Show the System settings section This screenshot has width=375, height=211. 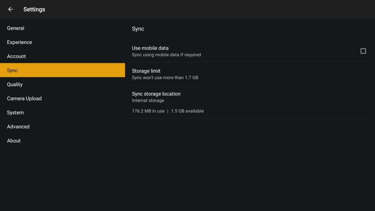[x=15, y=113]
